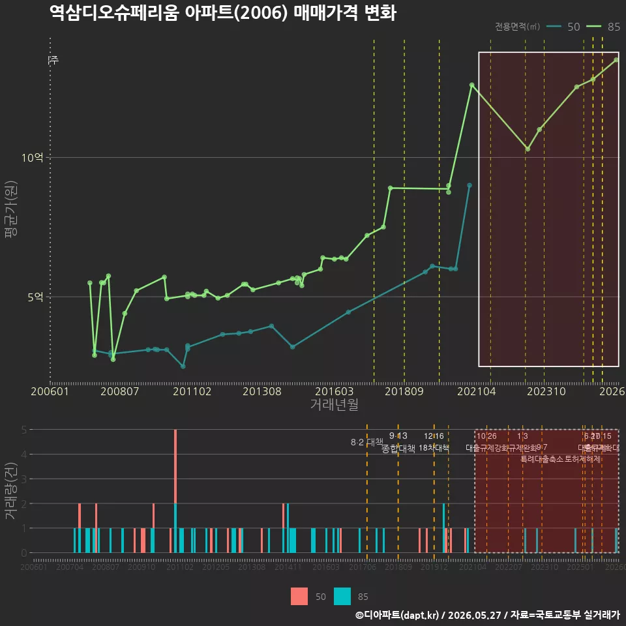Viewport: 626px width, 626px height.
Task: Click the volume chart y-axis label 3
Action: [24, 479]
